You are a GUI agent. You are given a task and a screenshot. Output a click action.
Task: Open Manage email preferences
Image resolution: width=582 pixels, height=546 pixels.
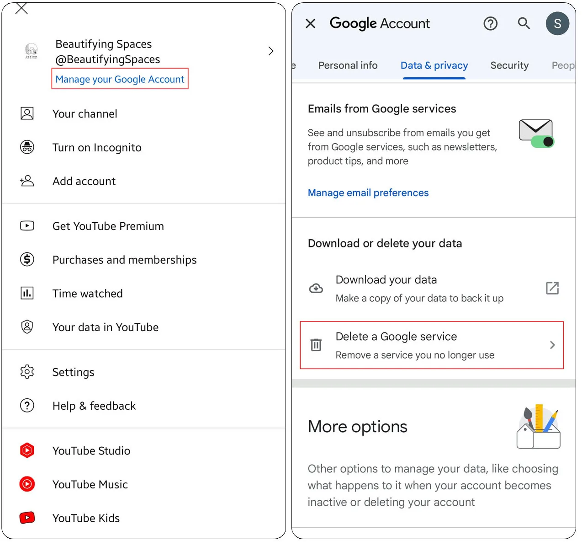tap(368, 193)
